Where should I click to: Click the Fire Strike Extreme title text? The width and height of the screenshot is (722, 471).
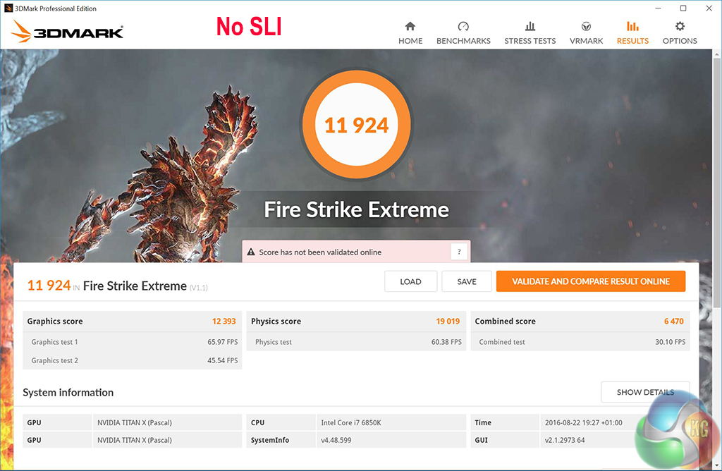tap(356, 210)
